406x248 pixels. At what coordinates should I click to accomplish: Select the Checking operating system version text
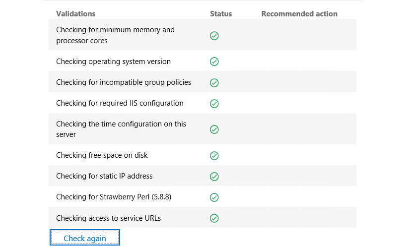pos(113,62)
